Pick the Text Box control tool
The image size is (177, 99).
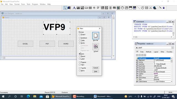[x=78, y=8]
